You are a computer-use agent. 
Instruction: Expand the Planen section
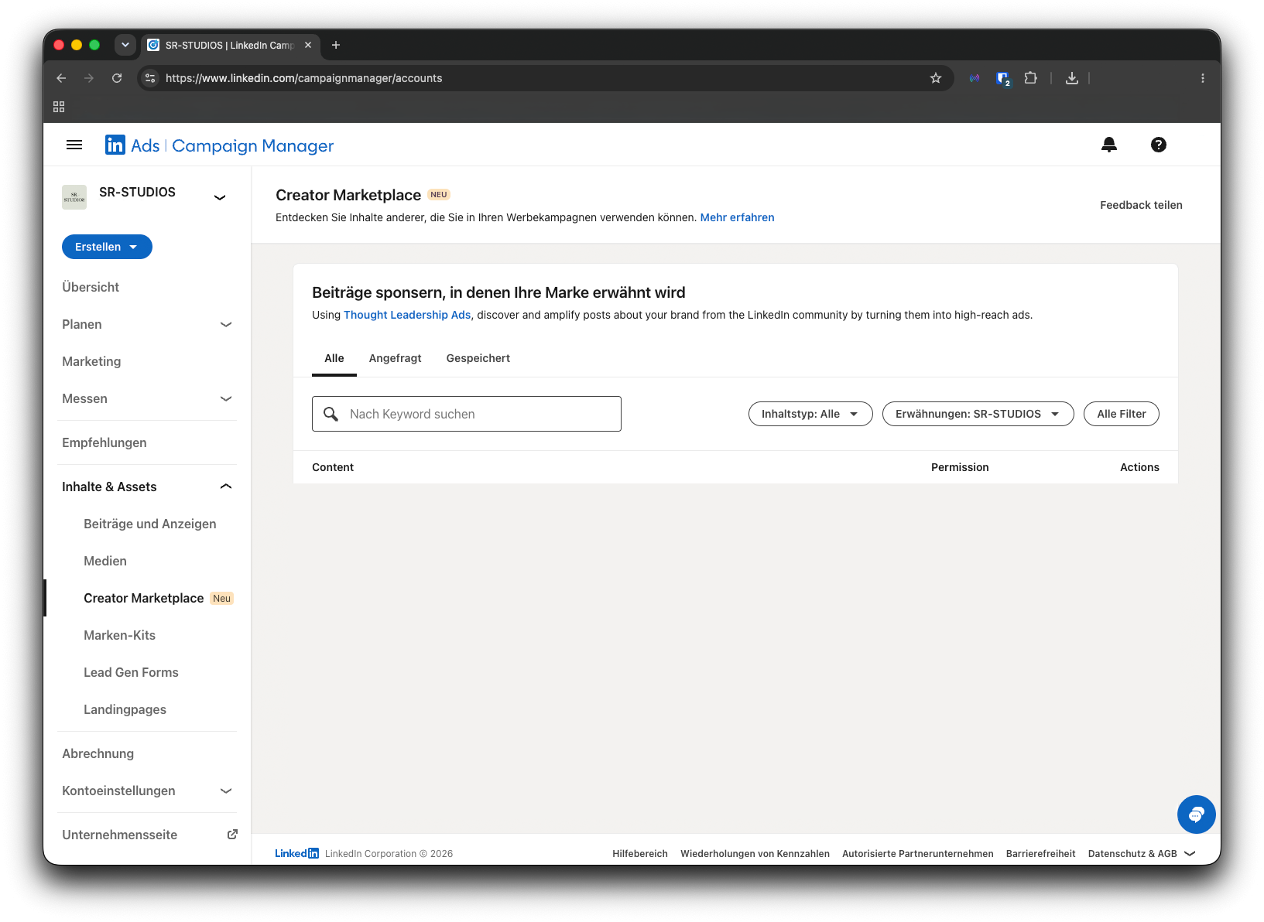tap(226, 324)
